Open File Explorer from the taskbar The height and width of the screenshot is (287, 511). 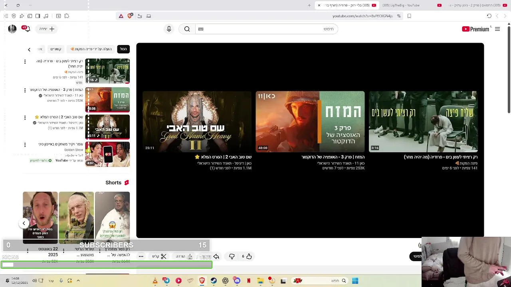tap(260, 281)
